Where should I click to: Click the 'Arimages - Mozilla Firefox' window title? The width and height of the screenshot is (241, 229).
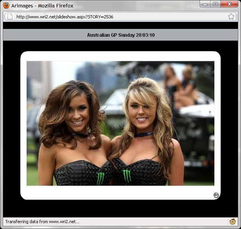(x=42, y=6)
